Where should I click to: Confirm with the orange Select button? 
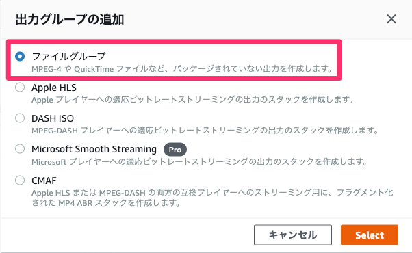click(x=370, y=235)
